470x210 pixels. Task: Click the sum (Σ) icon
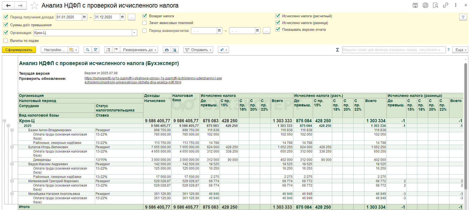pos(337,50)
